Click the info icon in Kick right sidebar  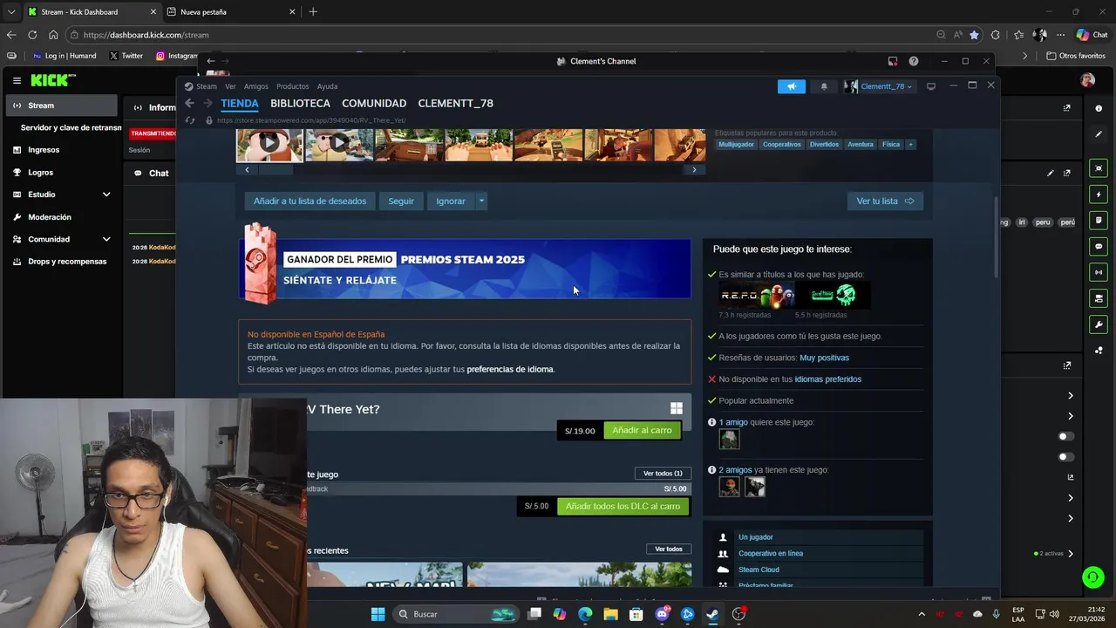click(x=1099, y=108)
